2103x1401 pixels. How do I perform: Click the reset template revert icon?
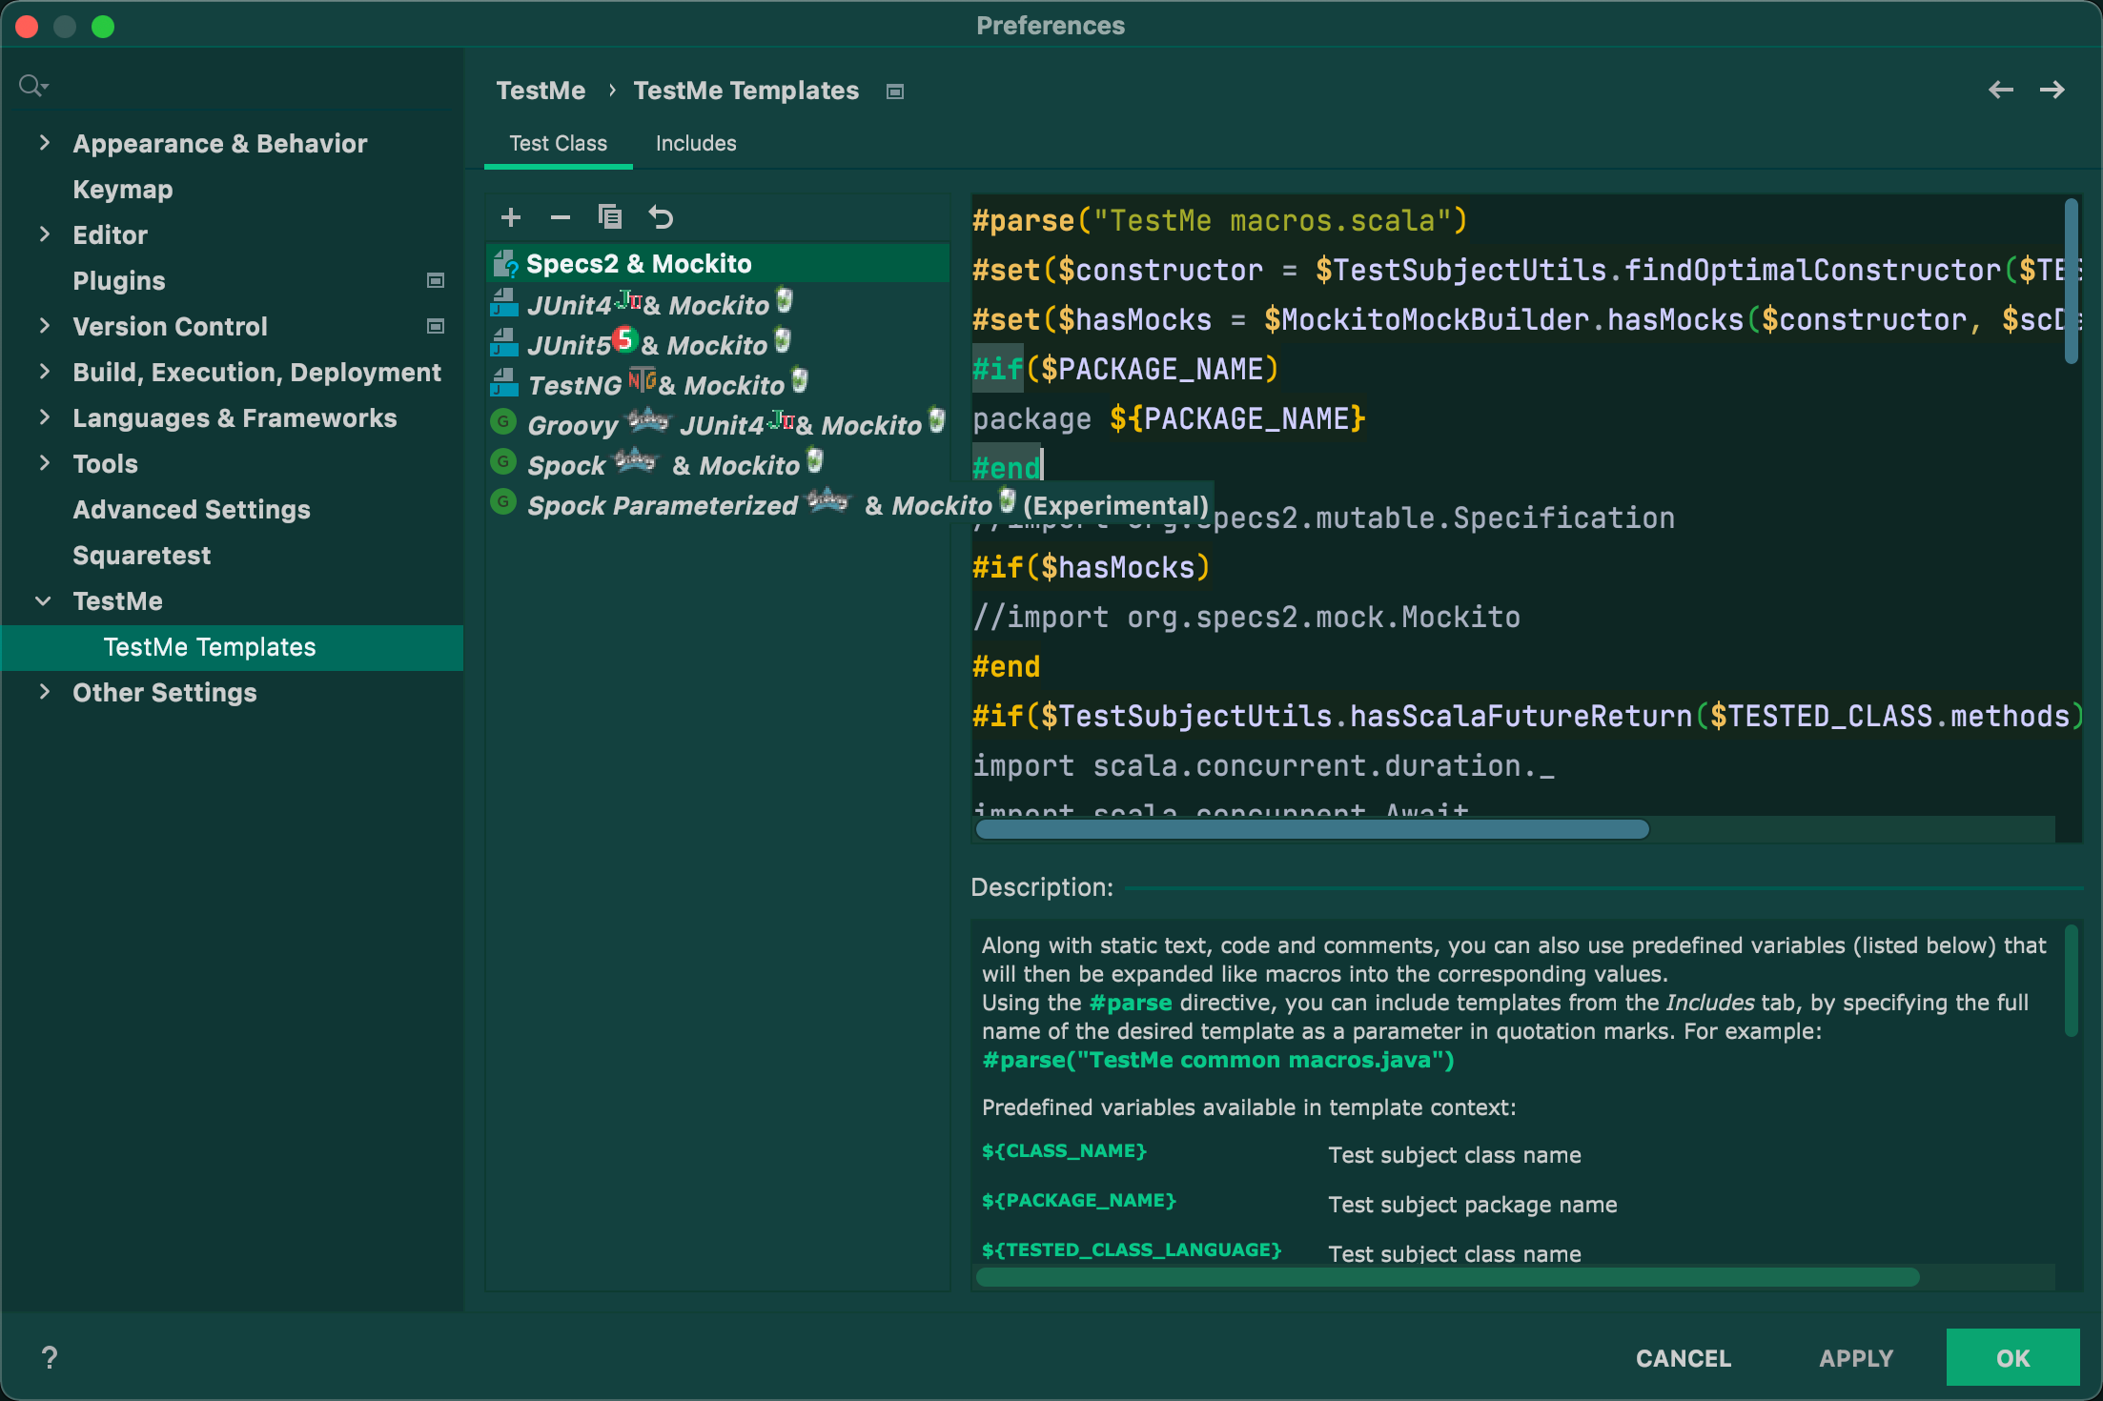coord(661,217)
